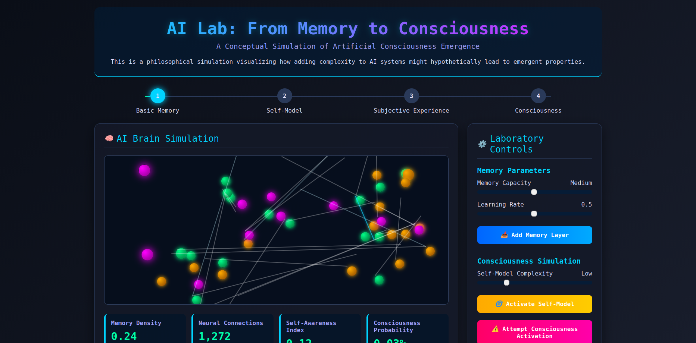
Task: Click the Self-Model Complexity slider handle
Action: tap(506, 283)
